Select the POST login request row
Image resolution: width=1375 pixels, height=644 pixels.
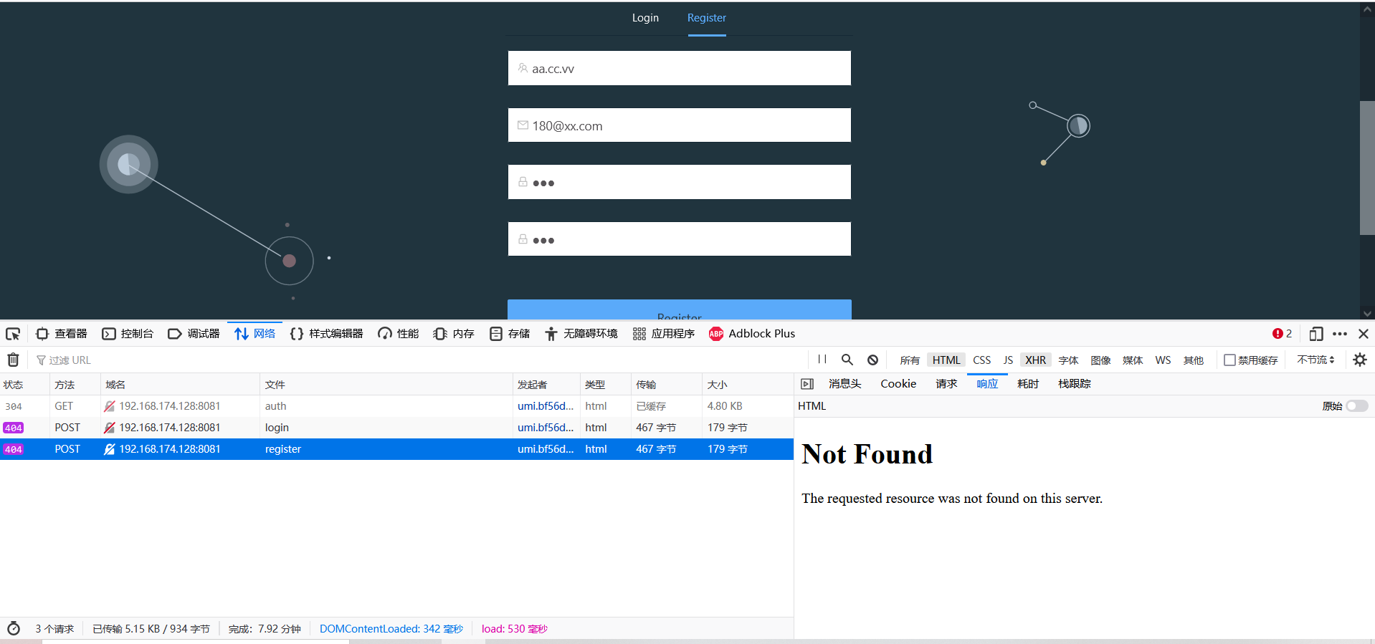coord(396,428)
